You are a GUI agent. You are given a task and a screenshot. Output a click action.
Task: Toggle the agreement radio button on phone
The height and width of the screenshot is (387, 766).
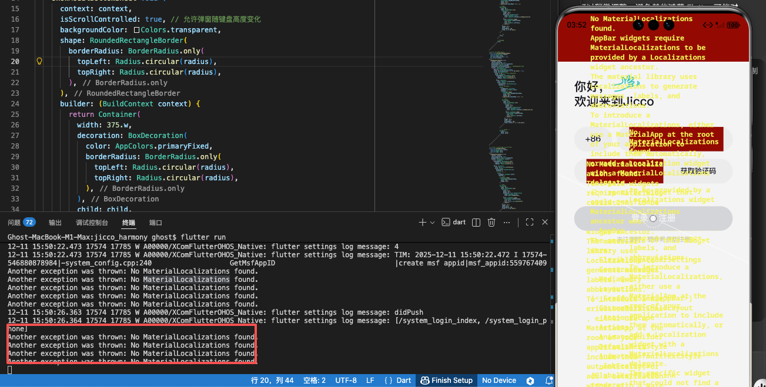tap(653, 218)
